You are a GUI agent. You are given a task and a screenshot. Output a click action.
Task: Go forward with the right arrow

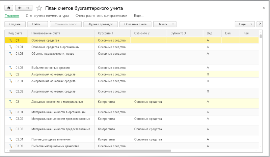point(28,8)
